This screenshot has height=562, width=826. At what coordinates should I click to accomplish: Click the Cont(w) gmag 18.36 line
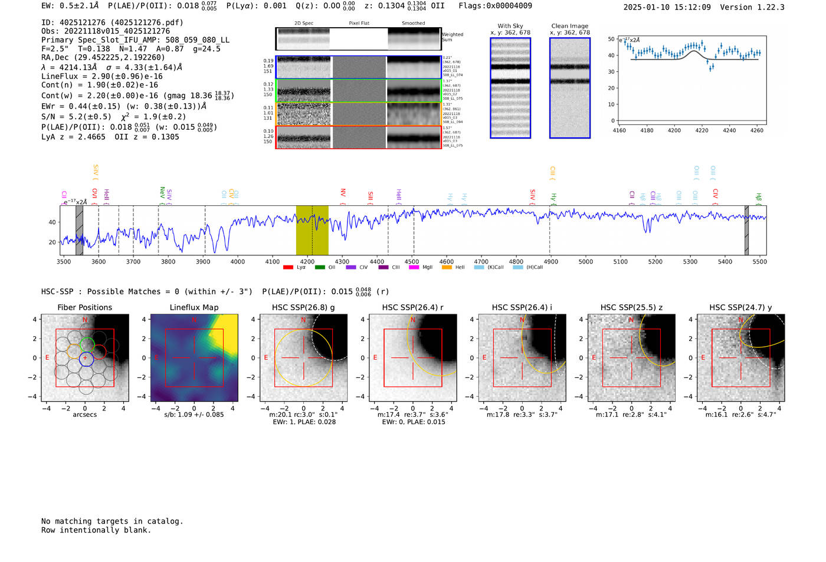pyautogui.click(x=137, y=95)
